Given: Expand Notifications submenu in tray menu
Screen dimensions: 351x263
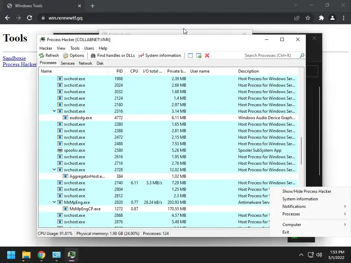Looking at the screenshot, I should click(x=310, y=206).
